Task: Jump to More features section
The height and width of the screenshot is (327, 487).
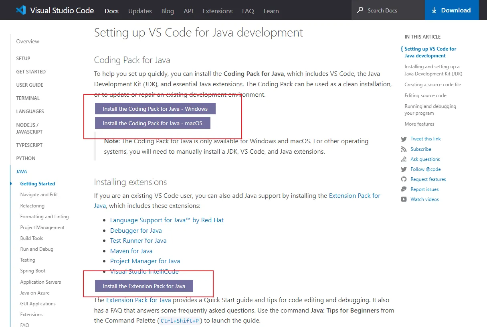Action: pyautogui.click(x=419, y=124)
